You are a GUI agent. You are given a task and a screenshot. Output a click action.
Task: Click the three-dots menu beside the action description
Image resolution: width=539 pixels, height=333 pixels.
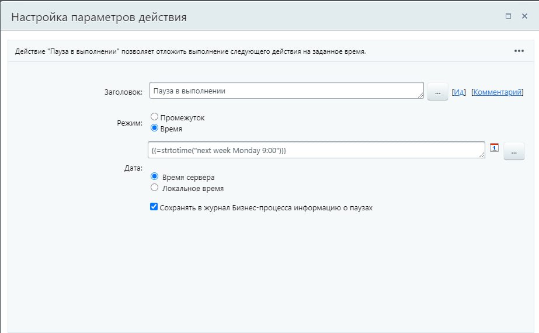pyautogui.click(x=519, y=51)
